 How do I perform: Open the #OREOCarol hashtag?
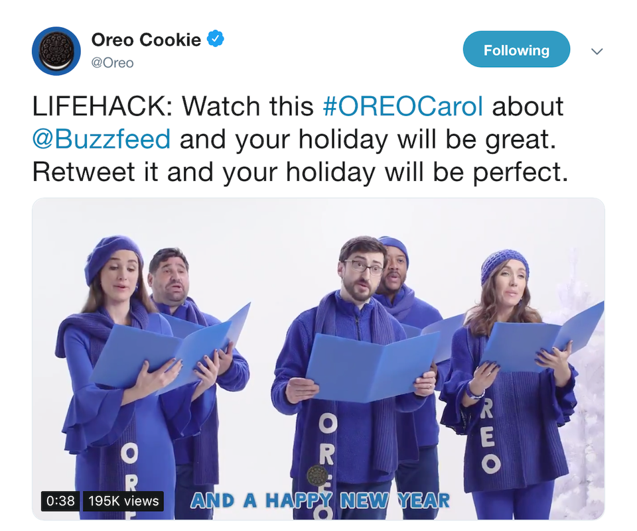(403, 106)
